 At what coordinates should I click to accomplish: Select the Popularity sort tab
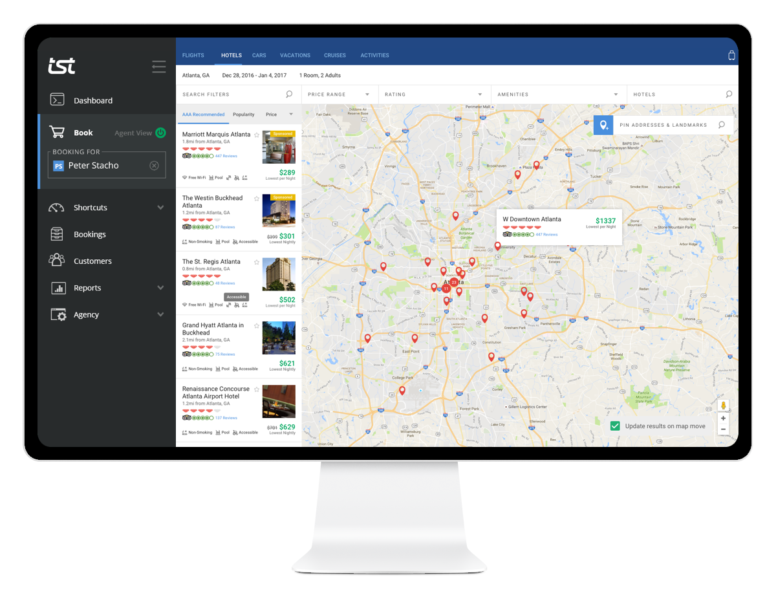[244, 114]
